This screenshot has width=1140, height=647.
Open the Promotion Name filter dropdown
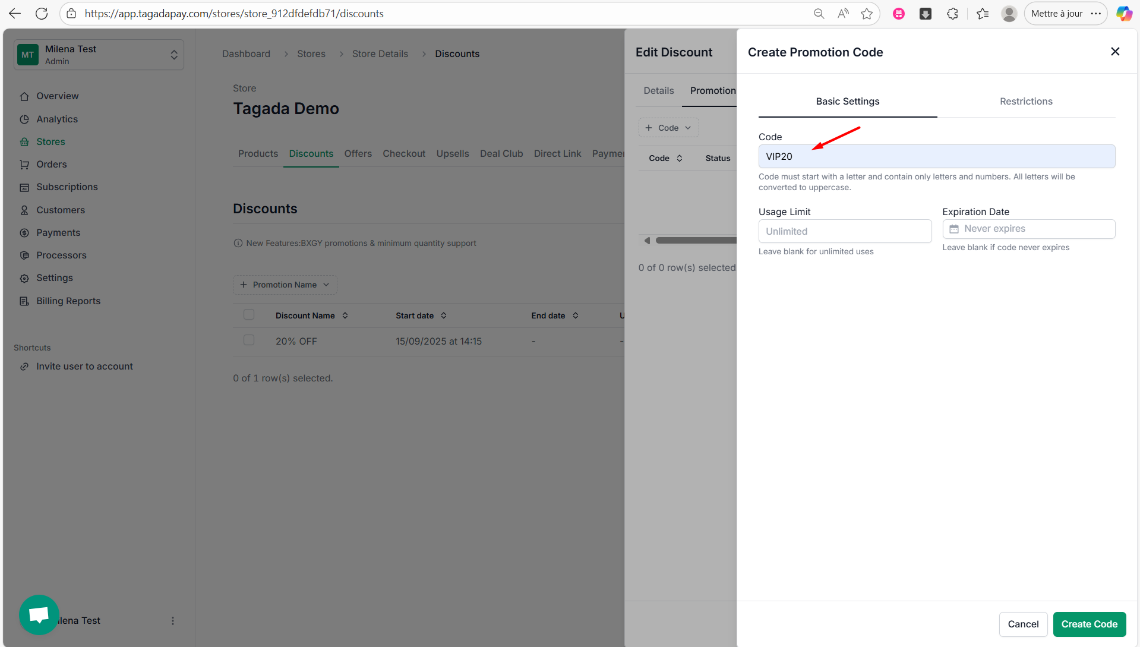point(285,285)
